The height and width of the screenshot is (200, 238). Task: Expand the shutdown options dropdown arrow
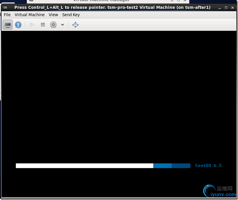(x=63, y=25)
